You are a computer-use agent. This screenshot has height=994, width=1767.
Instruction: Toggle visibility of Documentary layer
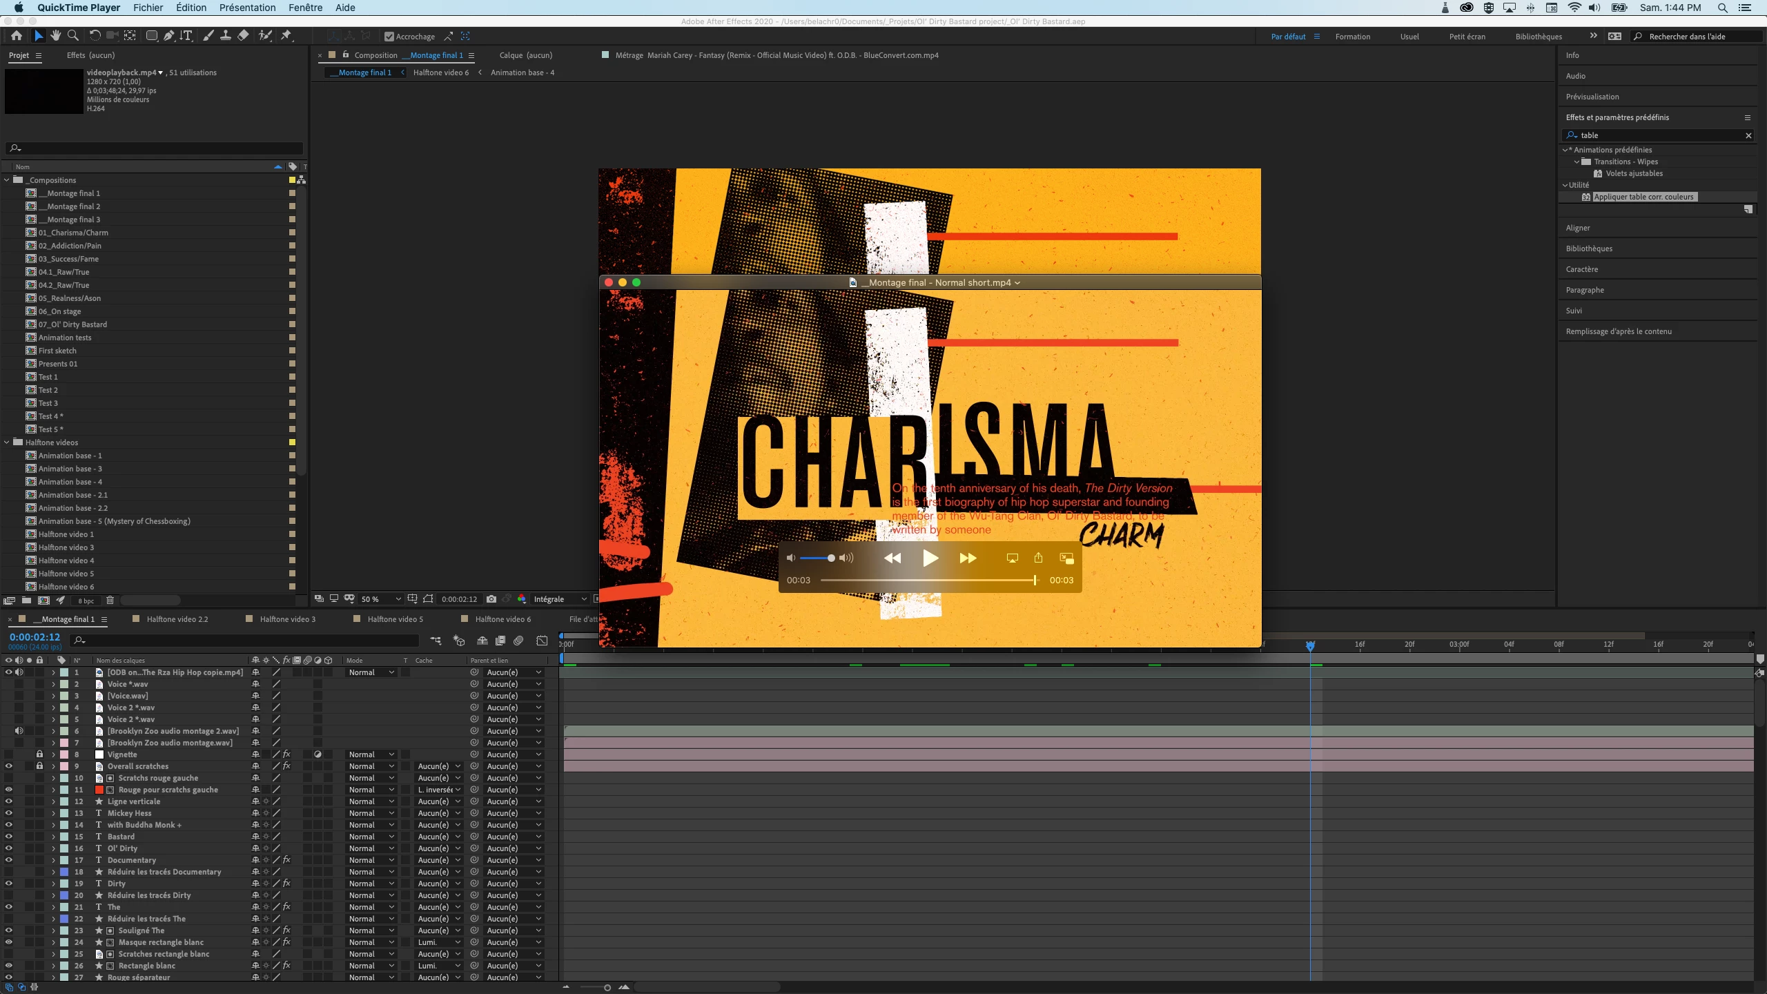[x=8, y=860]
